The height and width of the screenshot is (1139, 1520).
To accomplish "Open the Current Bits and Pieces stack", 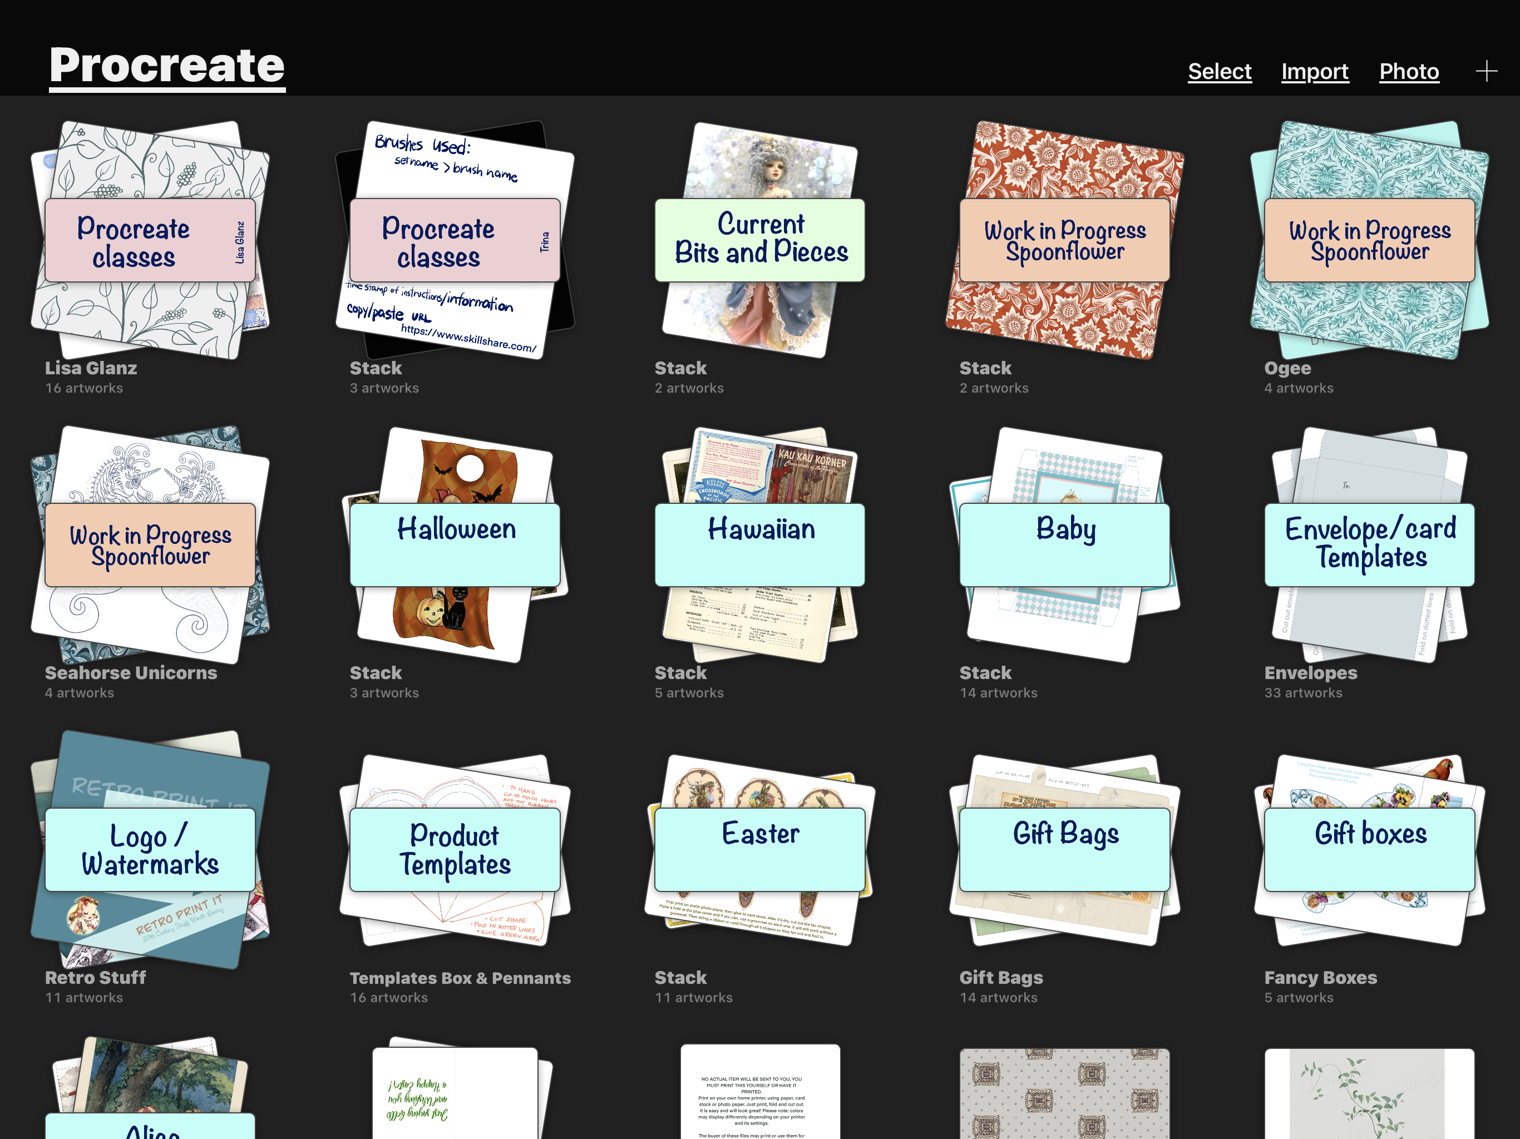I will pos(760,240).
